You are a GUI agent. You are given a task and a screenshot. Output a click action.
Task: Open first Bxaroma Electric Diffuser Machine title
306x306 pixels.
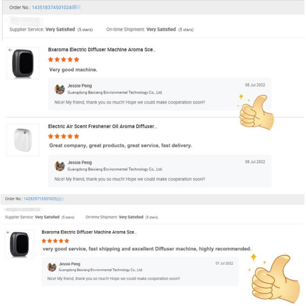(101, 49)
